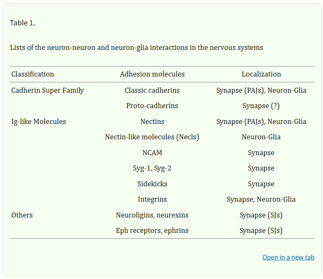Click the Cadherin Super Family cell
Viewport: 323px width, 279px height.
[x=48, y=90]
